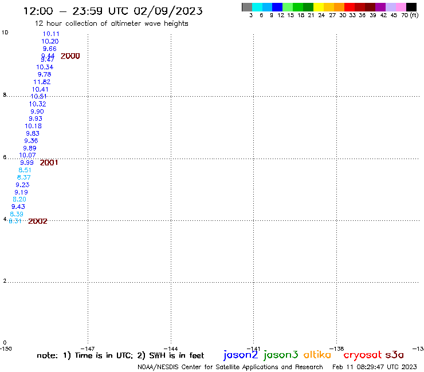This screenshot has width=424, height=372.
Task: Select the red cryosat legend label
Action: coord(362,355)
